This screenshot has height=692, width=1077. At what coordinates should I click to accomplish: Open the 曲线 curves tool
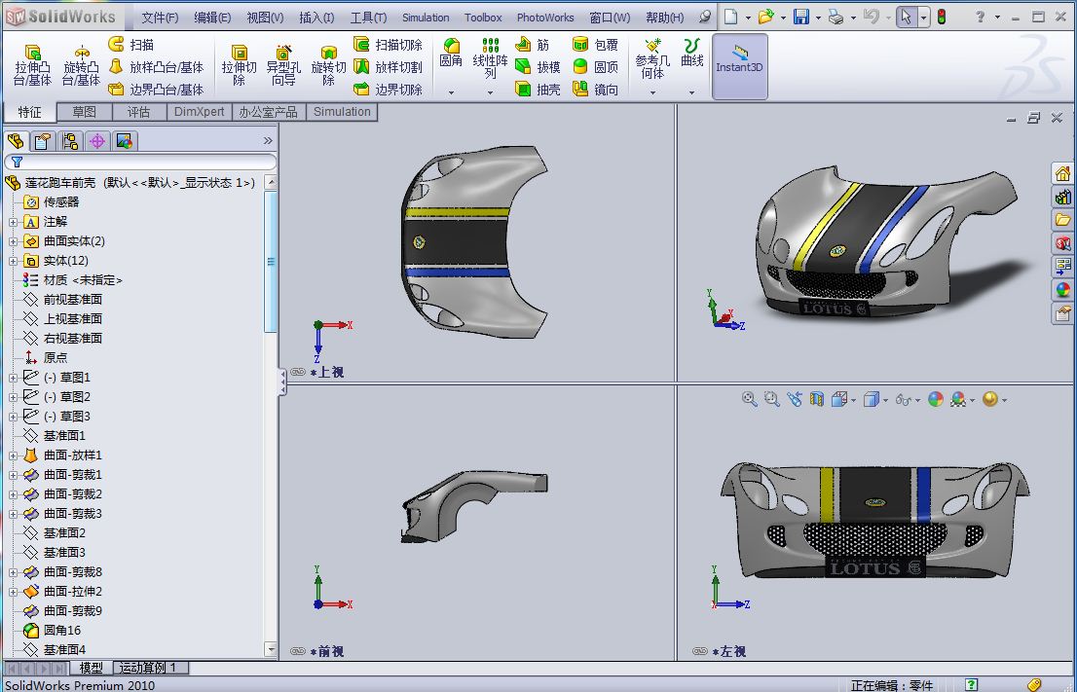click(x=691, y=53)
